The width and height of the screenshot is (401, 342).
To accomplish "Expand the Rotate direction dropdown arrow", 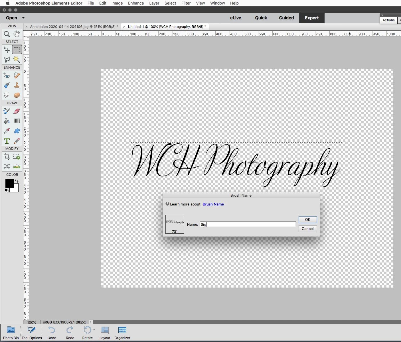I will tap(94, 329).
